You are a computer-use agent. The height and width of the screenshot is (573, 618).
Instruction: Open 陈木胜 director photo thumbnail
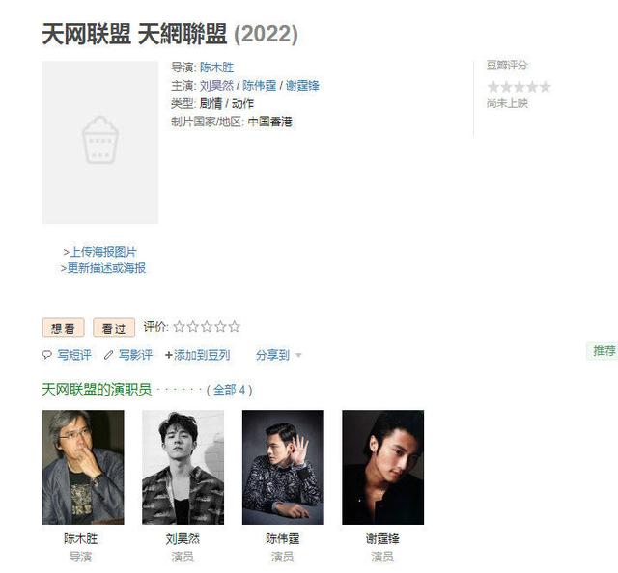click(83, 467)
